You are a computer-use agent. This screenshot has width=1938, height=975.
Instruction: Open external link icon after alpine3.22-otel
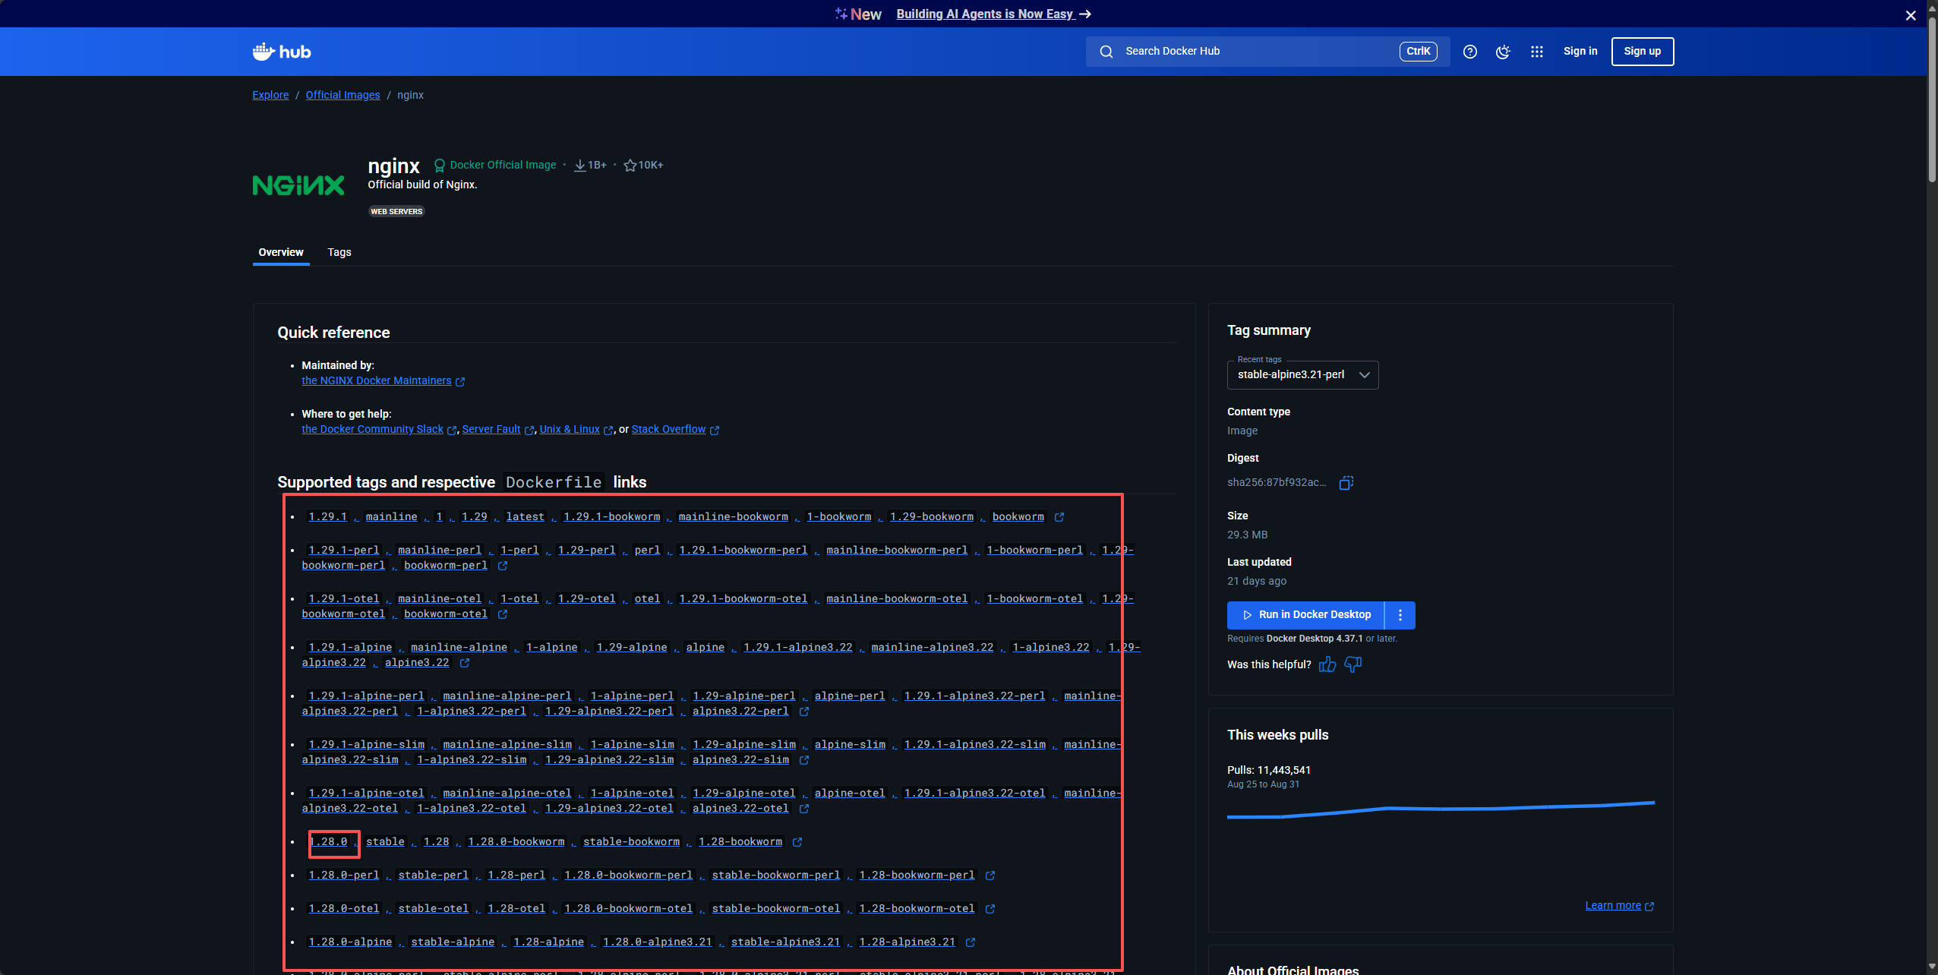point(804,809)
